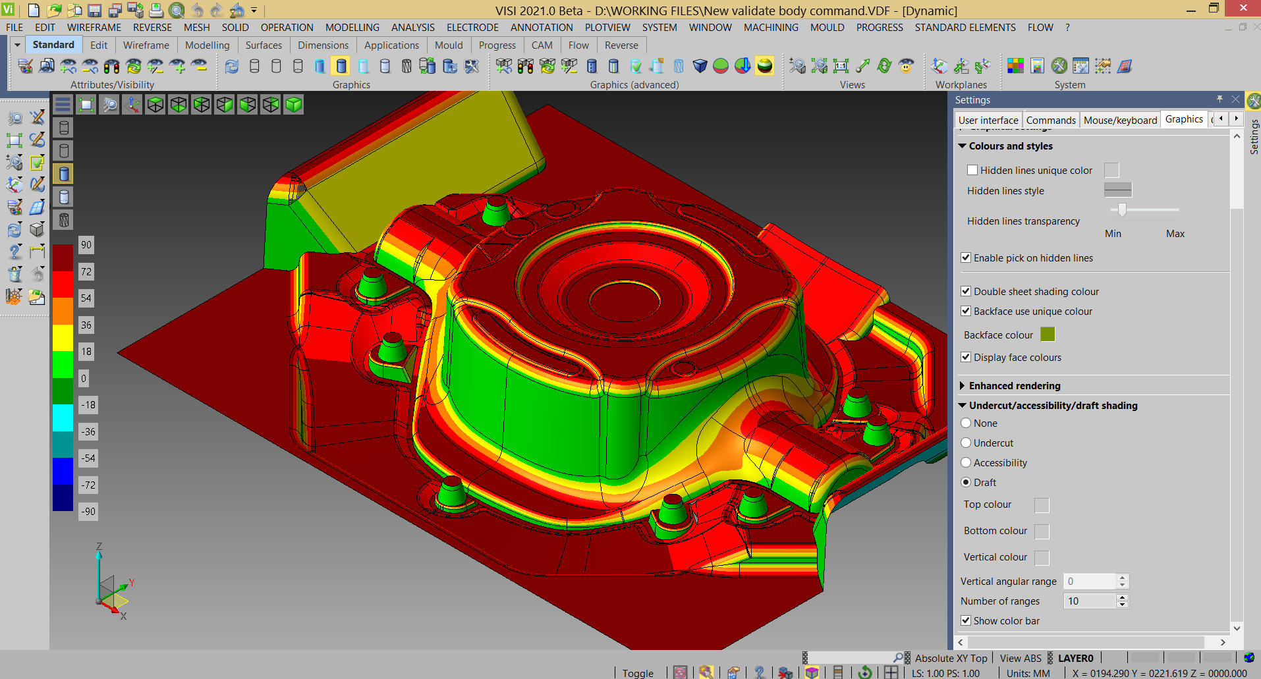Click the 1:1 view scale icon
1261x679 pixels.
[841, 66]
